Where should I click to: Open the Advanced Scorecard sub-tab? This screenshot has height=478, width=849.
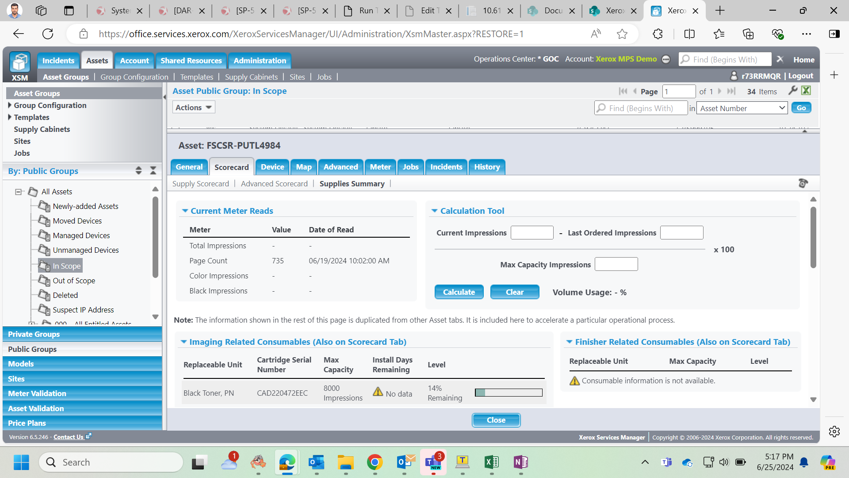(x=274, y=184)
